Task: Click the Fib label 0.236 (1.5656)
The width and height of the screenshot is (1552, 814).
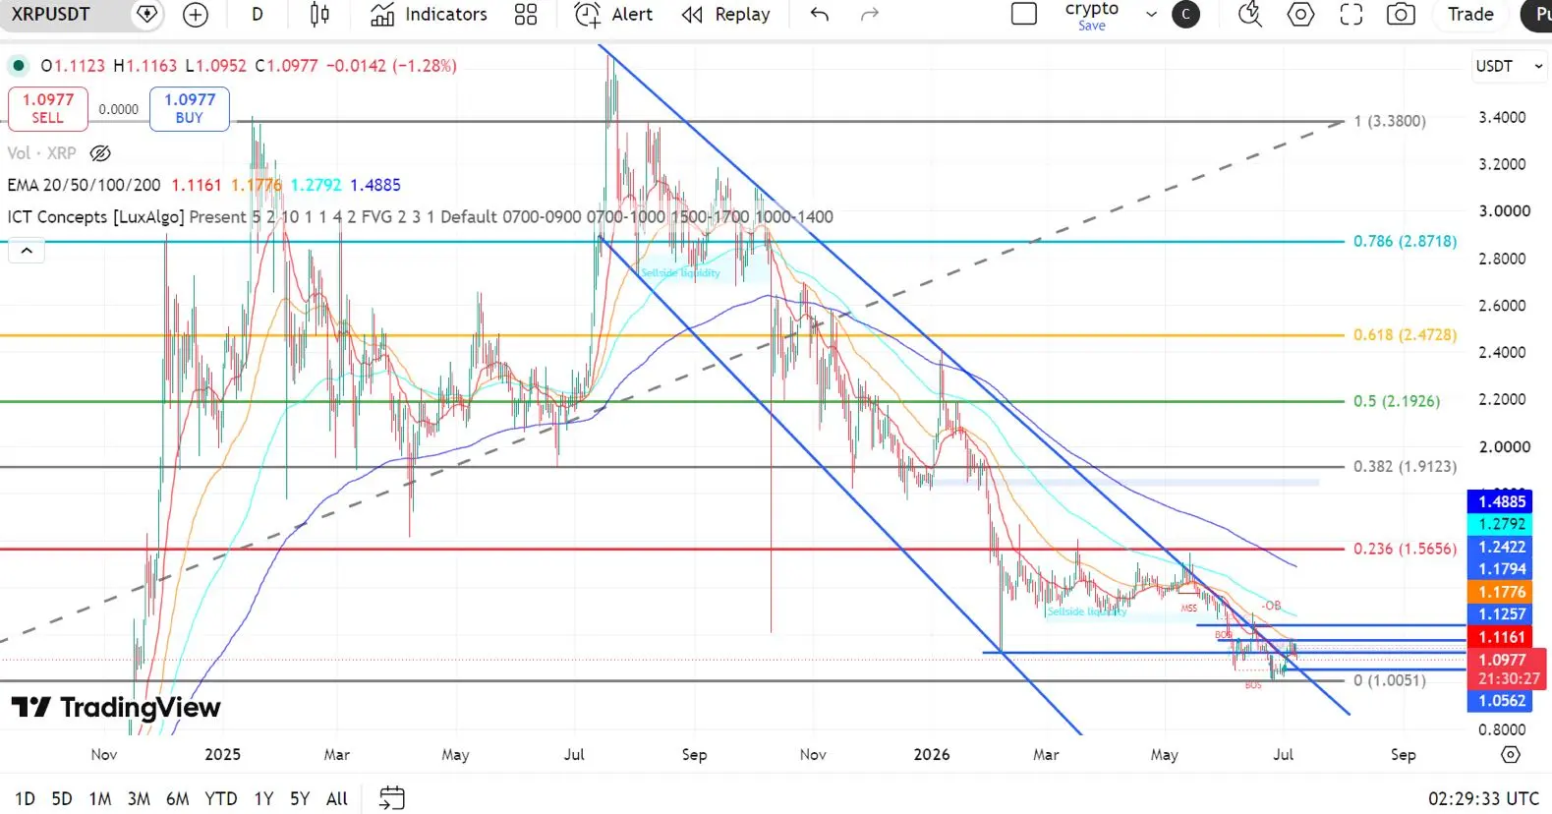Action: point(1405,549)
